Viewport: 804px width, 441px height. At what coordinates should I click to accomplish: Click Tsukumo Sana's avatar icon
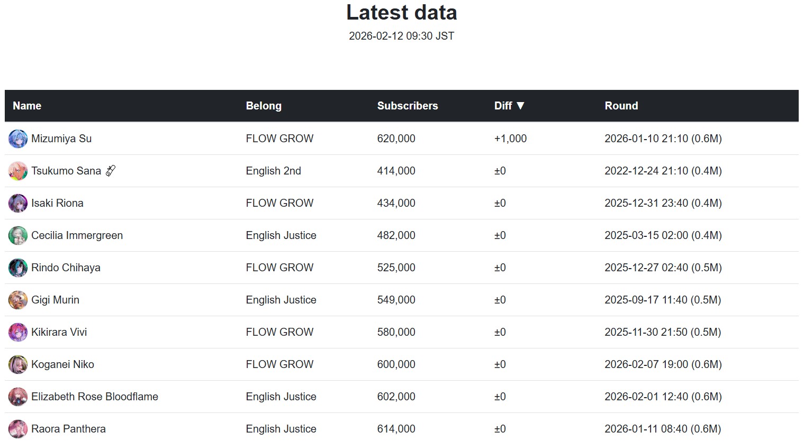point(18,171)
